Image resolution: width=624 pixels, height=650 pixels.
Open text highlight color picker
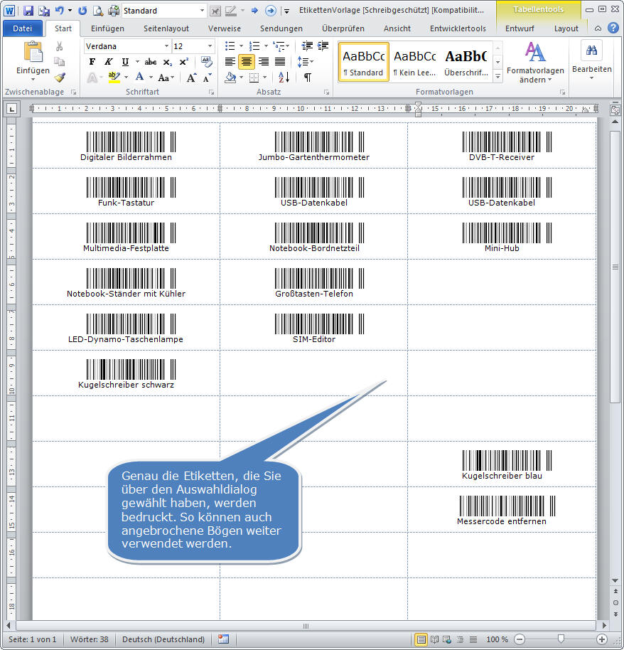[x=126, y=78]
